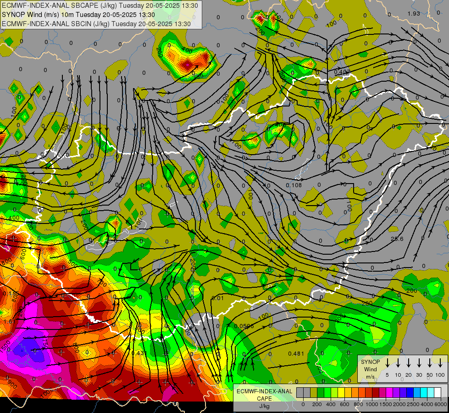The image size is (449, 413).
Task: Click the 750 contour label on the map
Action: click(45, 343)
